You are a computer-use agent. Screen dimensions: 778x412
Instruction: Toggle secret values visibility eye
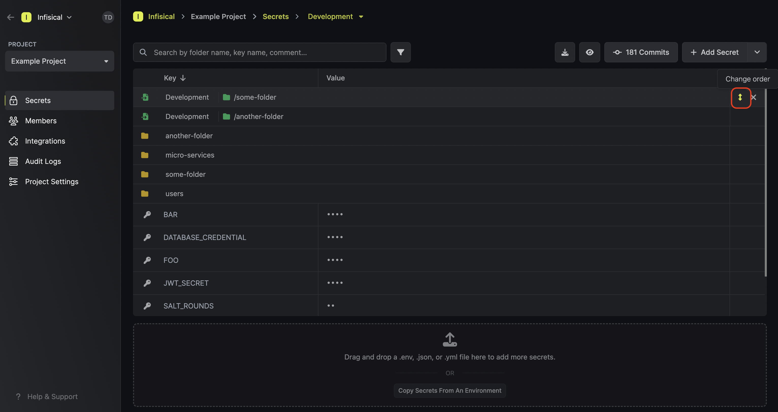point(590,52)
